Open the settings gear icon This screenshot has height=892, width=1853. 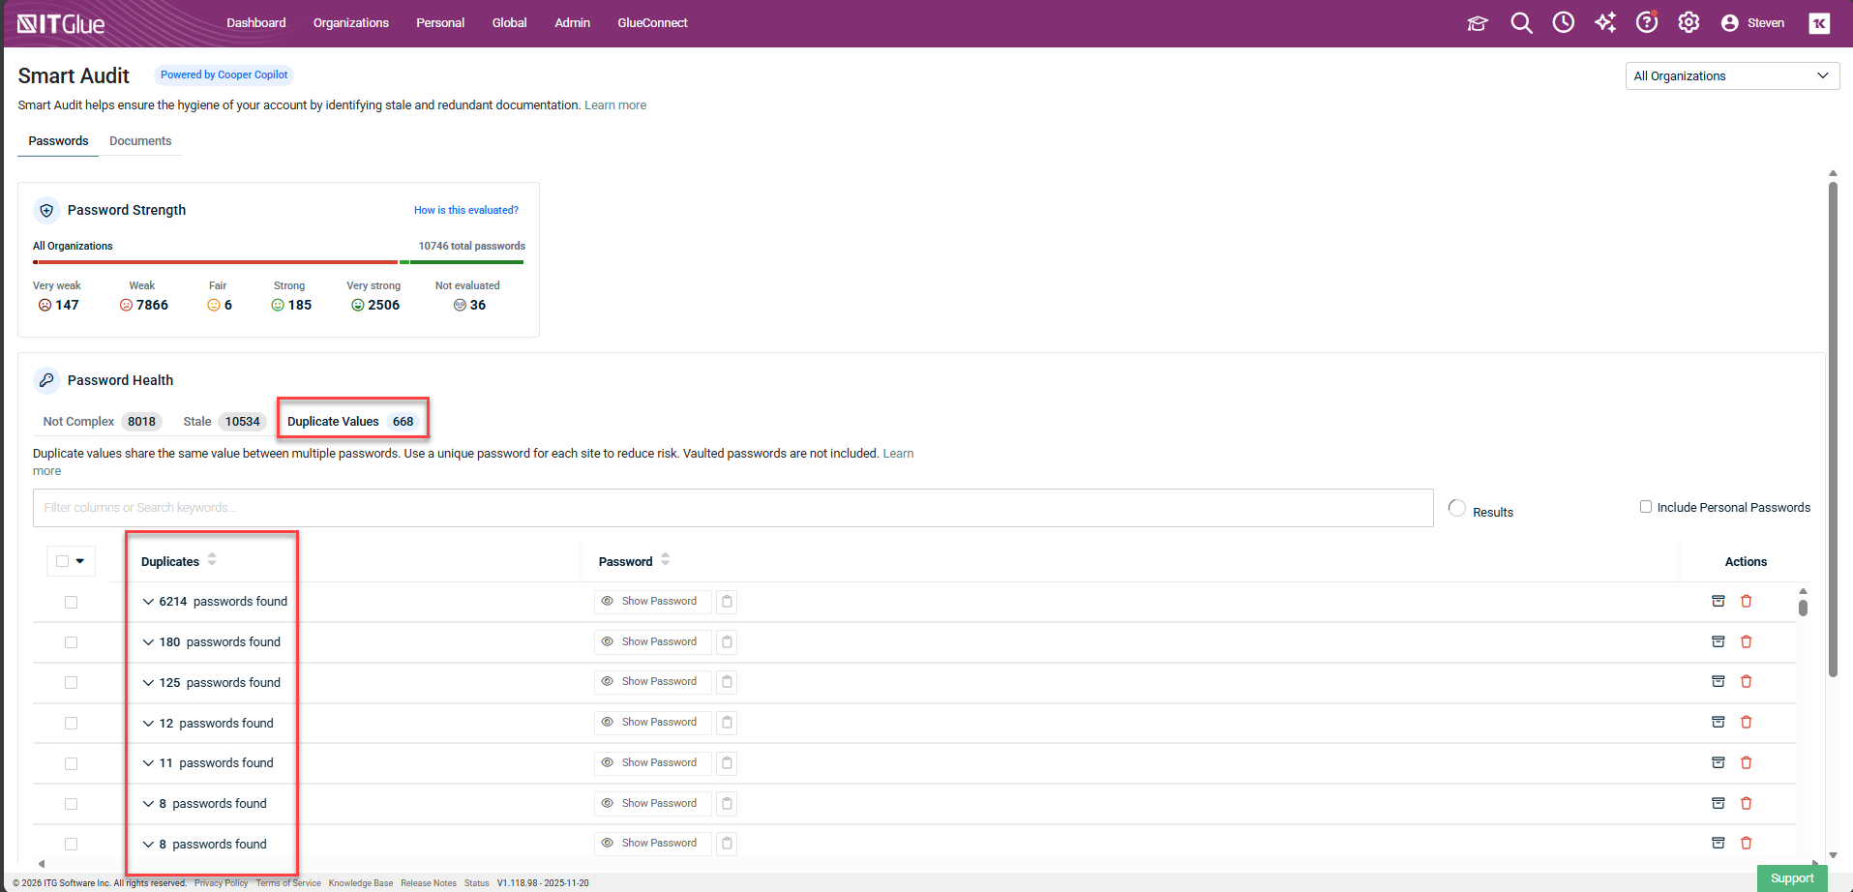[x=1689, y=23]
